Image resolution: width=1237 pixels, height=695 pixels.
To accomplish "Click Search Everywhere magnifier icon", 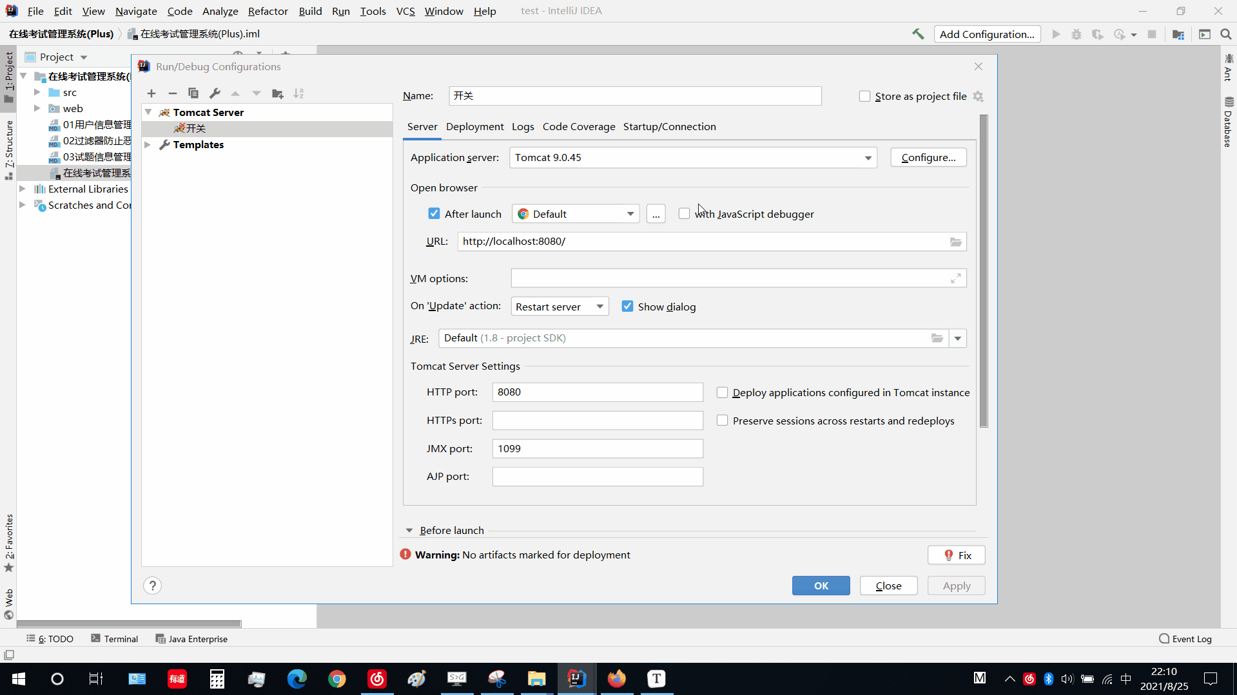I will (x=1226, y=34).
